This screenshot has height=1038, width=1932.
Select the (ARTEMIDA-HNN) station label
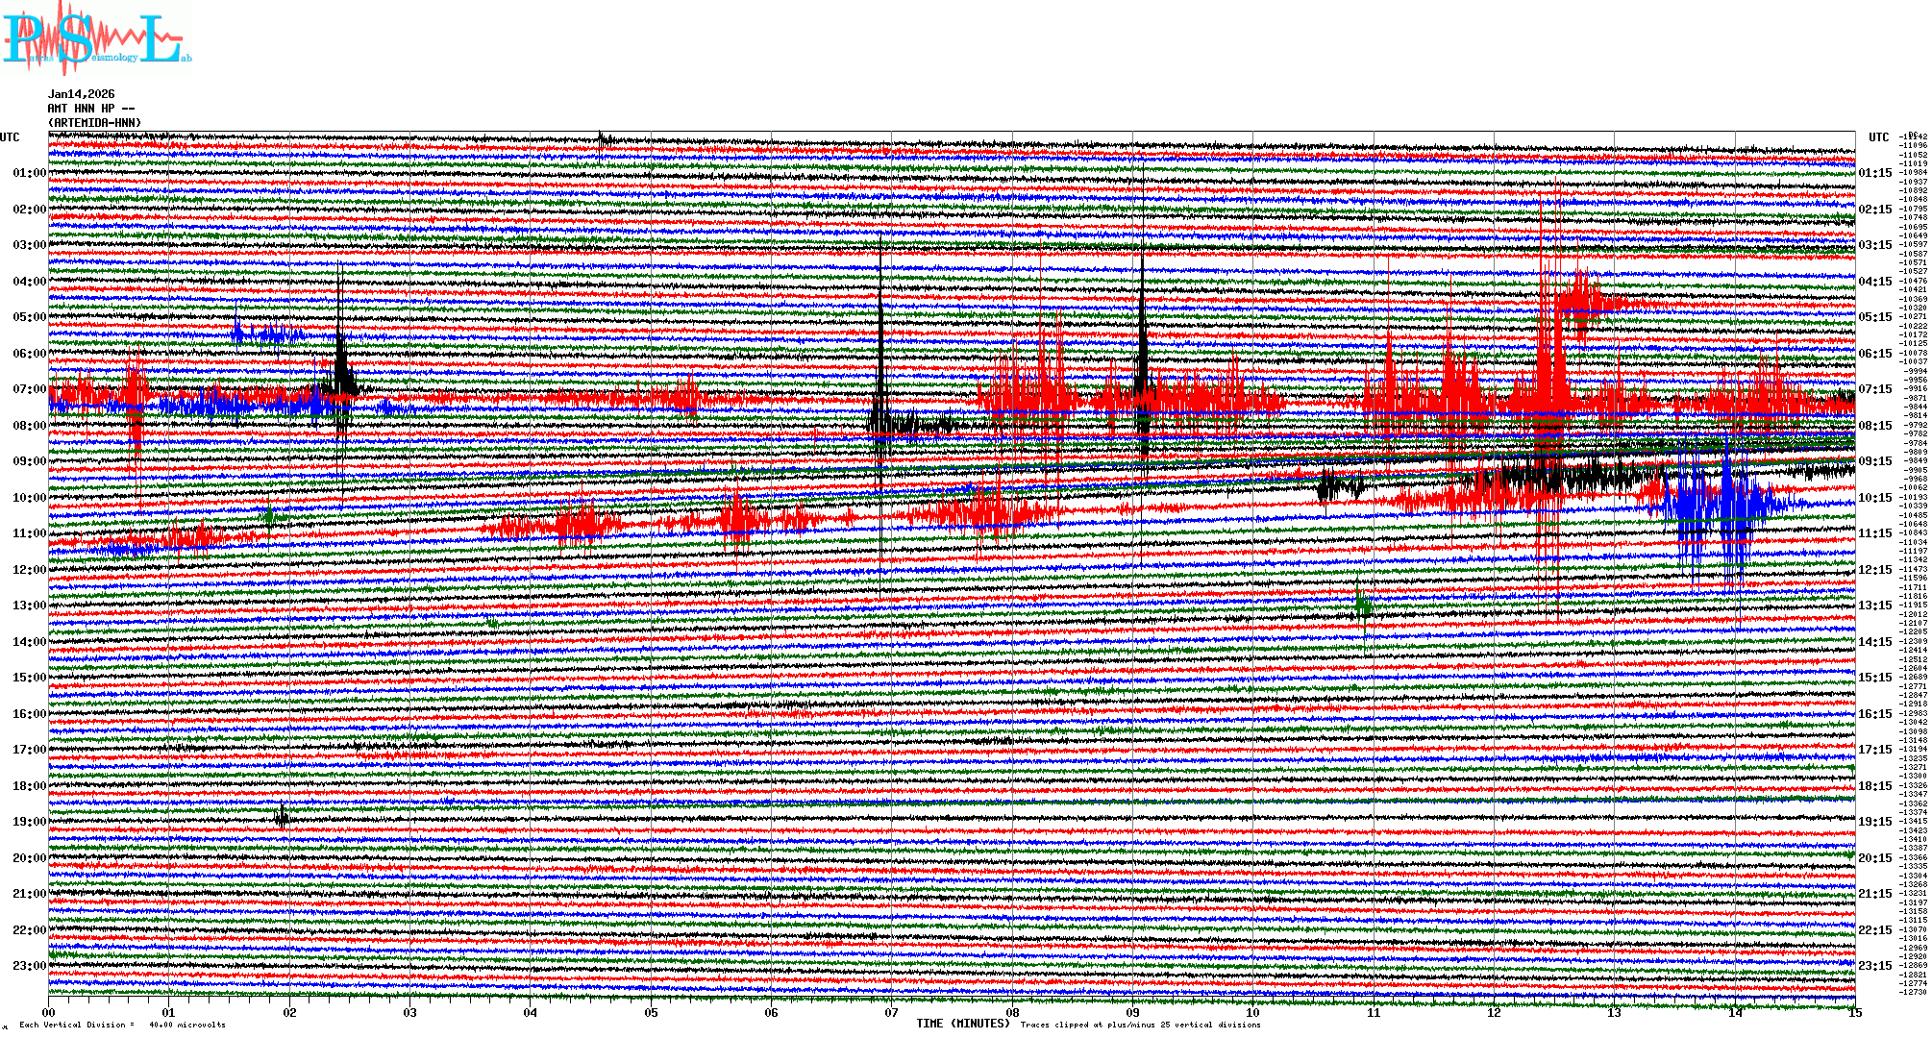click(x=94, y=123)
